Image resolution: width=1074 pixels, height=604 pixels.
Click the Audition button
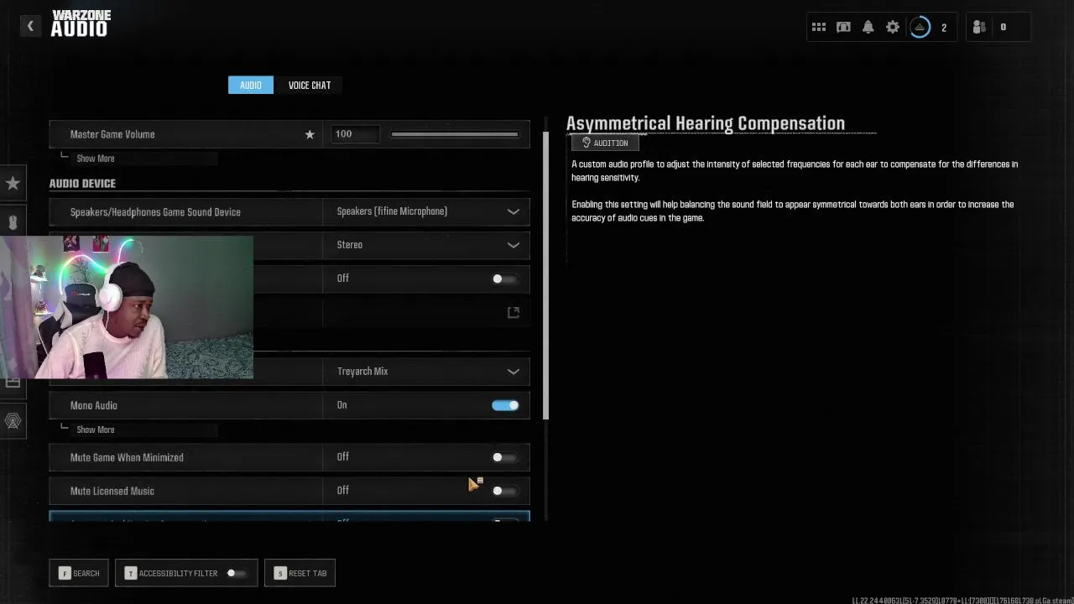(605, 143)
